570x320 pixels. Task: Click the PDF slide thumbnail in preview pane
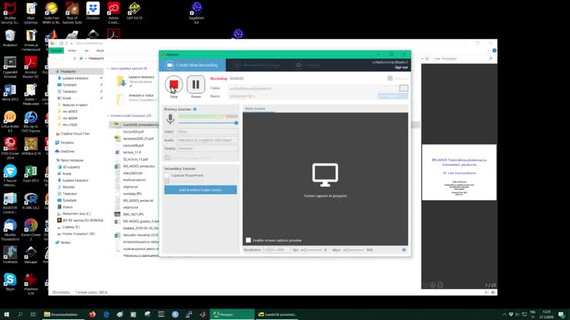point(459,172)
